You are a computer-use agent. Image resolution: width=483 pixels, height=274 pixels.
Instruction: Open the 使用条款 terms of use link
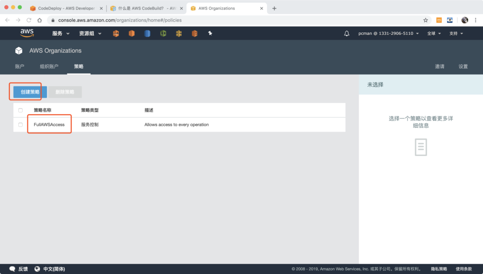coord(464,269)
